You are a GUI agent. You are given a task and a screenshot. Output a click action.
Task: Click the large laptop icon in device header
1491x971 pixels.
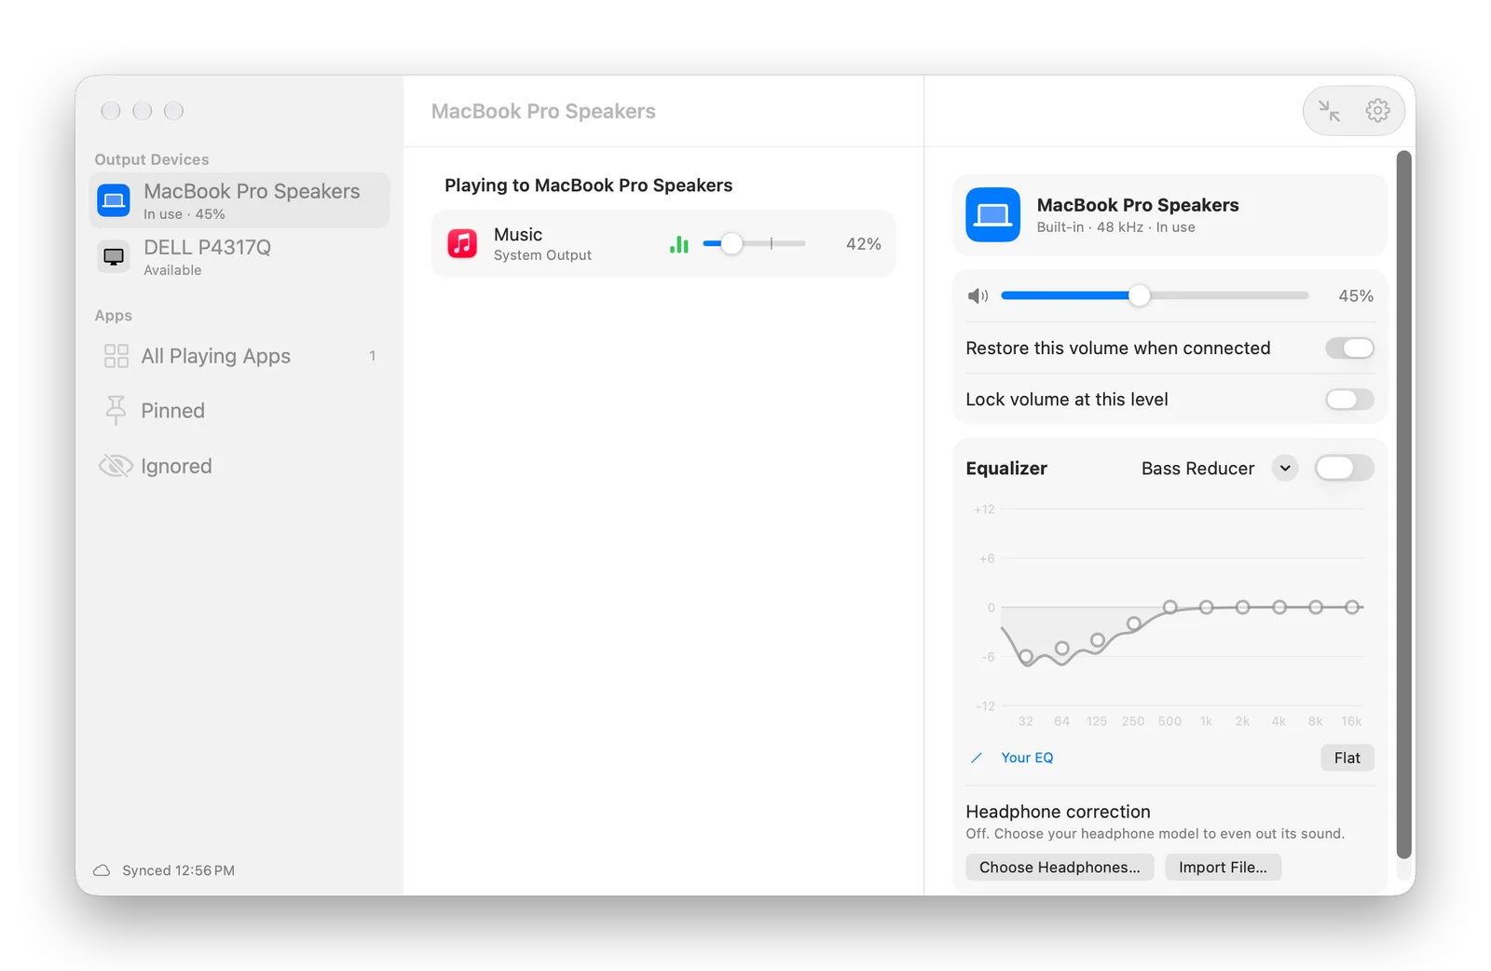click(x=992, y=214)
